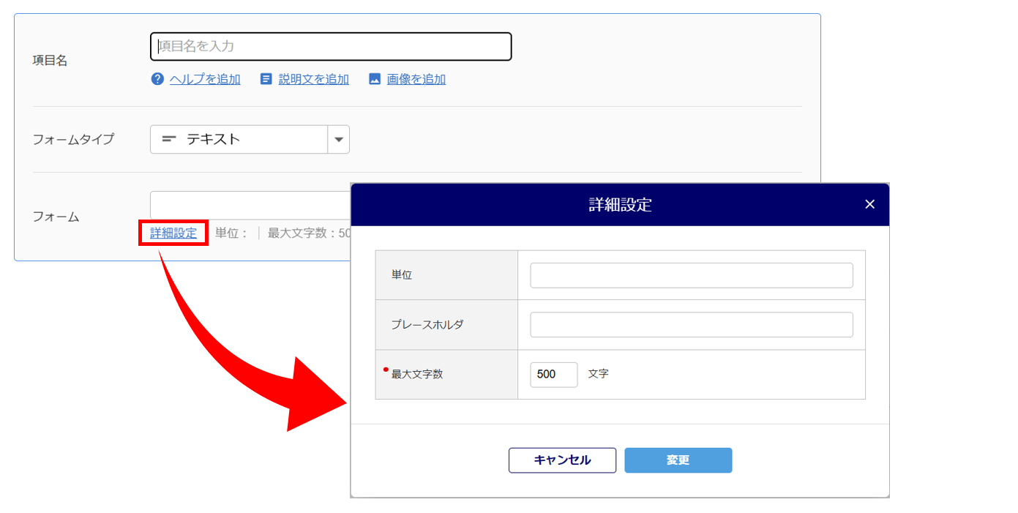Click the 最大文字数 field showing 500
The image size is (1018, 513).
pos(554,375)
